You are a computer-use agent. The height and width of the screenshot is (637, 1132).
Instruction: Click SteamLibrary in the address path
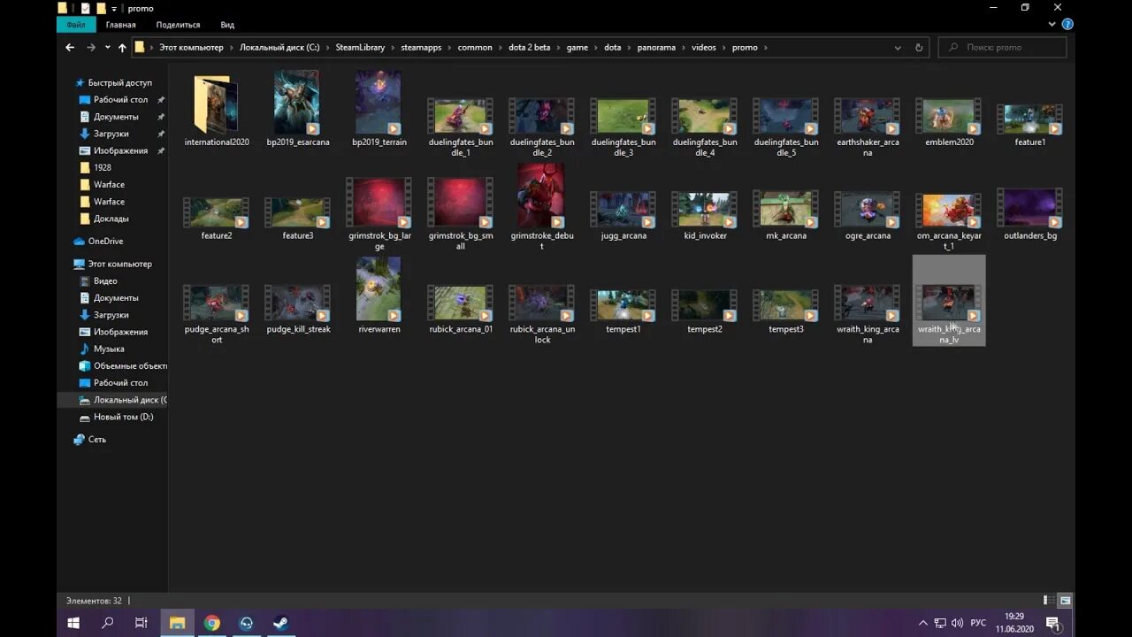(360, 48)
